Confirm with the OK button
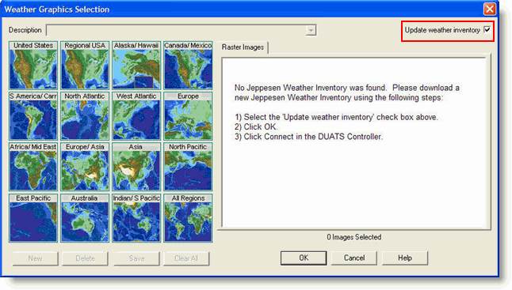512x290 pixels. [304, 258]
